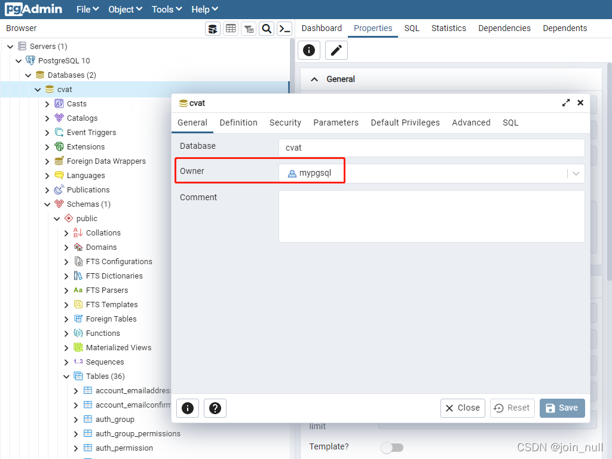
Task: Click the Publications node icon
Action: point(59,189)
